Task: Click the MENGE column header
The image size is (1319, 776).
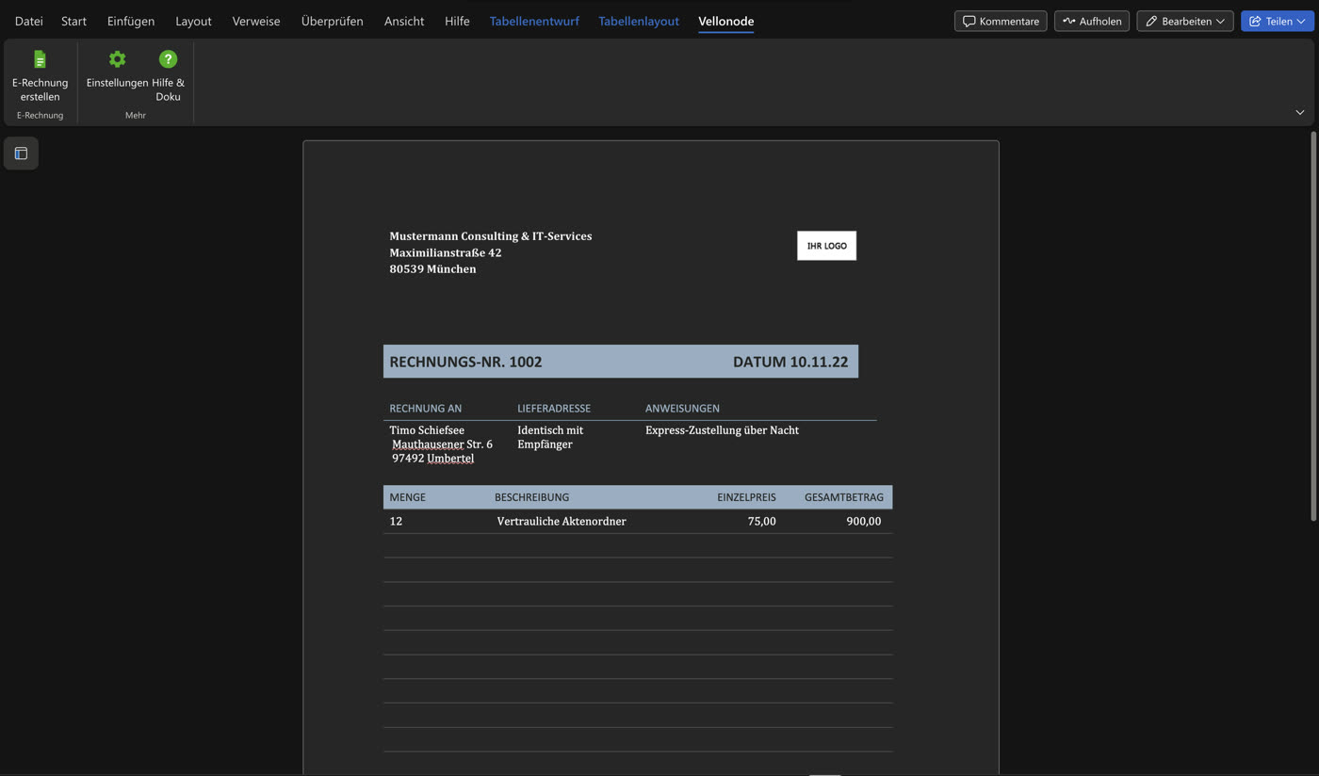Action: coord(407,497)
